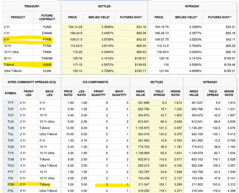Screen dimensions: 239x193
Task: Click the FUTURE CONTRACT column header
Action: [x=48, y=17]
